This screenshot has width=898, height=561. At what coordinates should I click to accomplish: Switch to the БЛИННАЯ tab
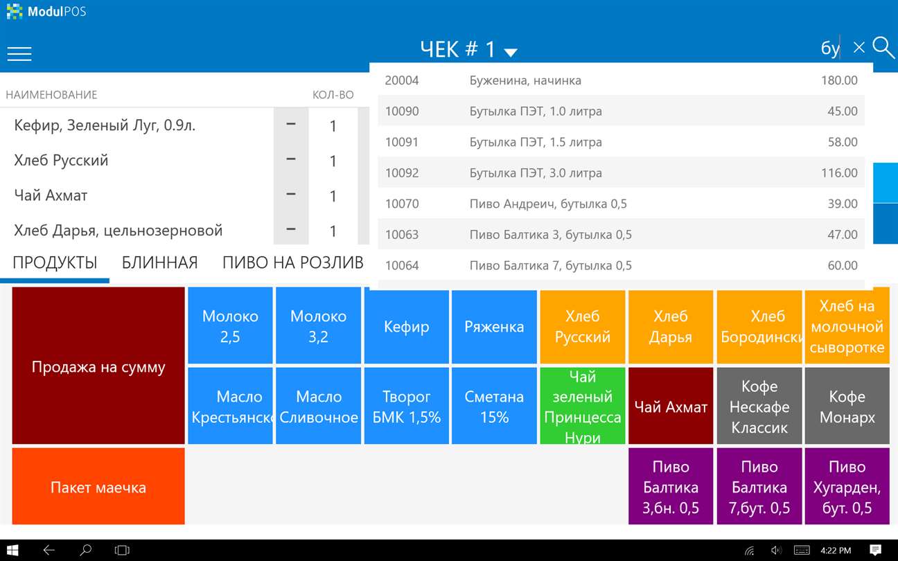pyautogui.click(x=160, y=263)
